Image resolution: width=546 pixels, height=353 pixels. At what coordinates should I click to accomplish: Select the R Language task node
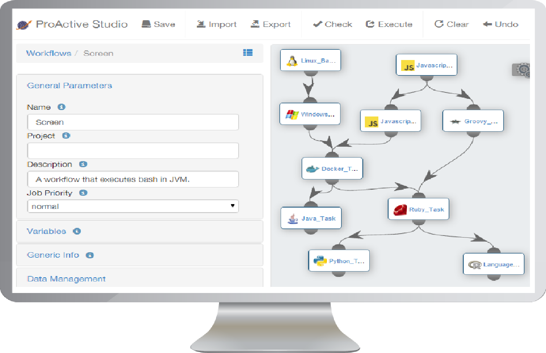[x=494, y=264]
